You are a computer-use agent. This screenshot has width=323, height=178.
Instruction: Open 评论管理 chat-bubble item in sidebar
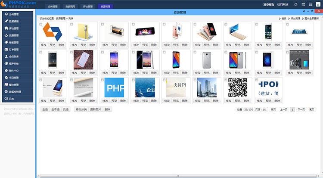18,28
